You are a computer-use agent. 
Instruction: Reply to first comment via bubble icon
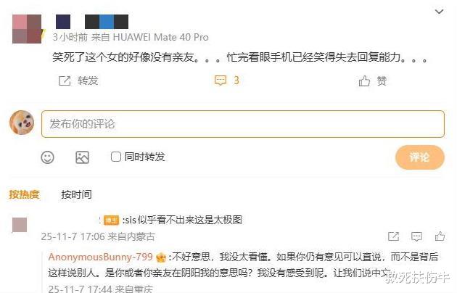[x=416, y=236]
